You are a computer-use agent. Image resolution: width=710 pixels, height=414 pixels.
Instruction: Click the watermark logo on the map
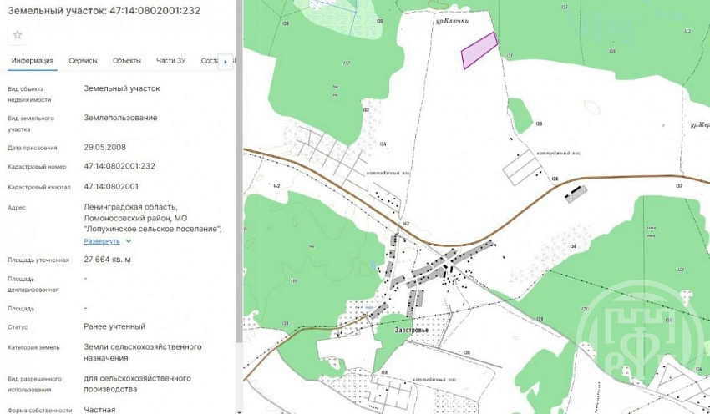point(644,341)
